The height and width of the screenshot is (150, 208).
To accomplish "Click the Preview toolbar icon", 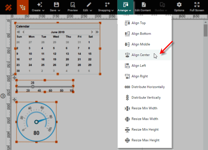I will [73, 7].
